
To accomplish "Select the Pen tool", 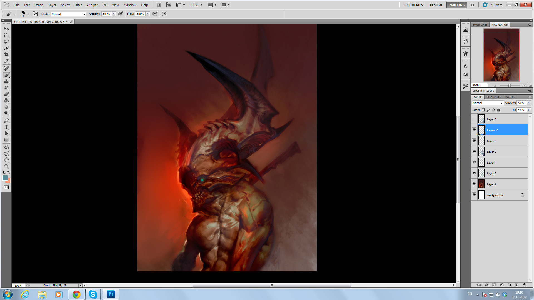I will (6, 121).
